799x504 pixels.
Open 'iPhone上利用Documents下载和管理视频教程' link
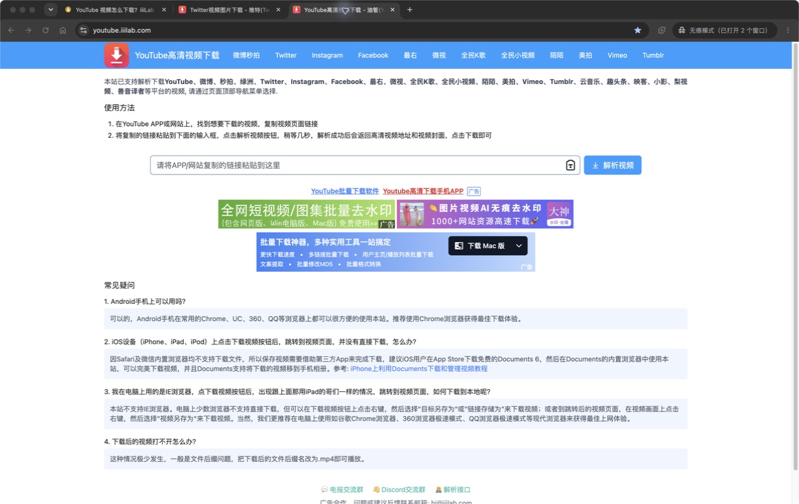[419, 369]
